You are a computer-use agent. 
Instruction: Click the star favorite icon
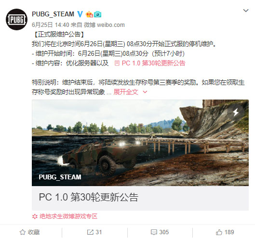[x=23, y=232]
